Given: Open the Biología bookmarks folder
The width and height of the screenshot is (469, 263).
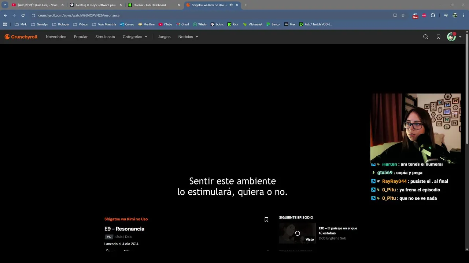Looking at the screenshot, I should [x=60, y=24].
